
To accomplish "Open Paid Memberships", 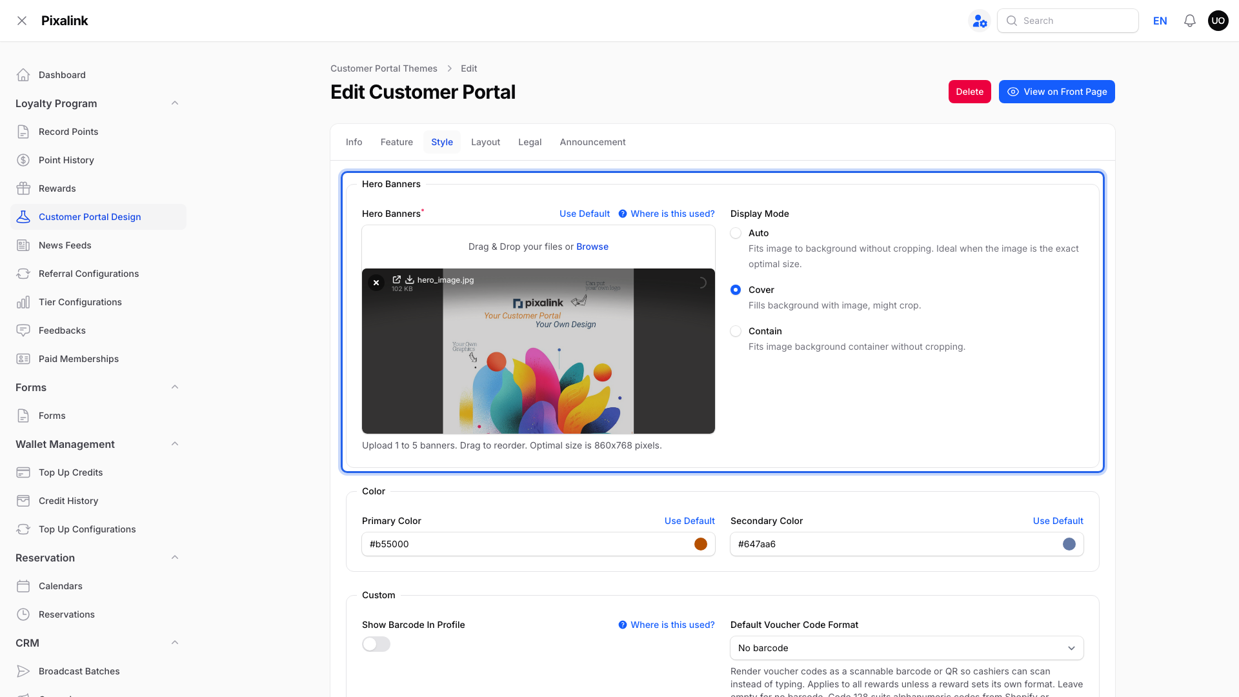I will pos(98,359).
